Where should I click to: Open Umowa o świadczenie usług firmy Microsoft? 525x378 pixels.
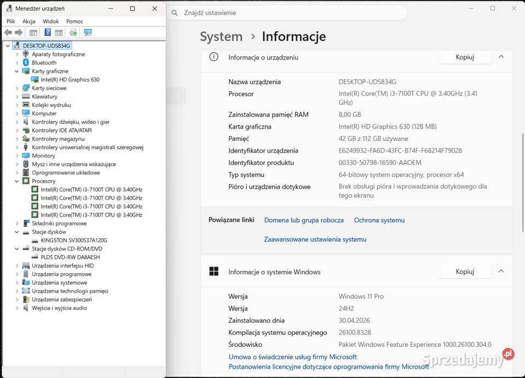click(x=292, y=357)
